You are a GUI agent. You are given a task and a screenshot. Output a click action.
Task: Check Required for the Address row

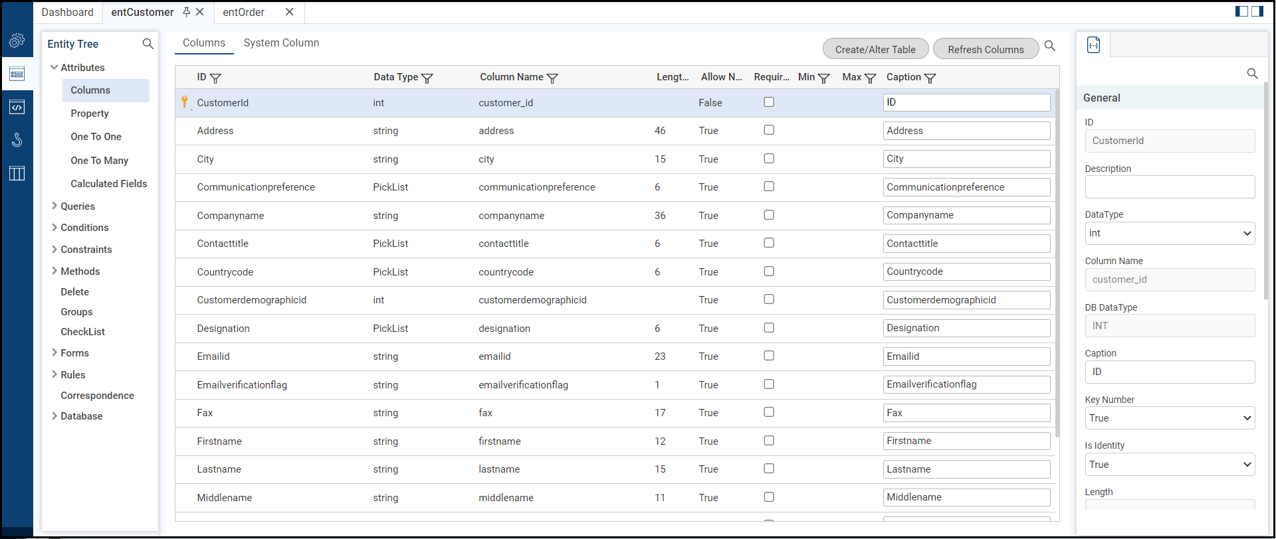tap(769, 130)
